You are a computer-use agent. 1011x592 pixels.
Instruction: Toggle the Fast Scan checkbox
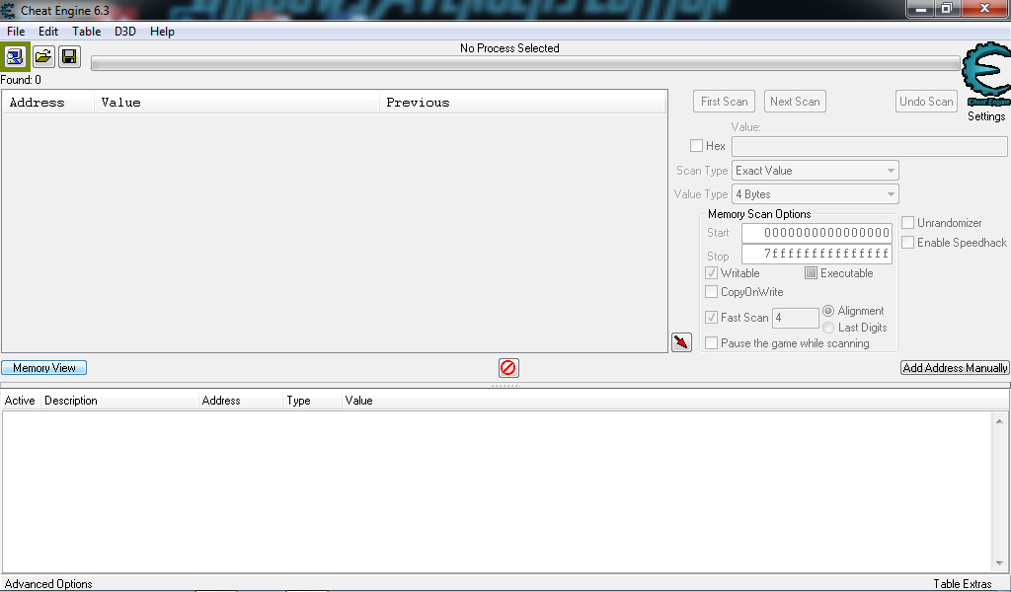pyautogui.click(x=711, y=317)
